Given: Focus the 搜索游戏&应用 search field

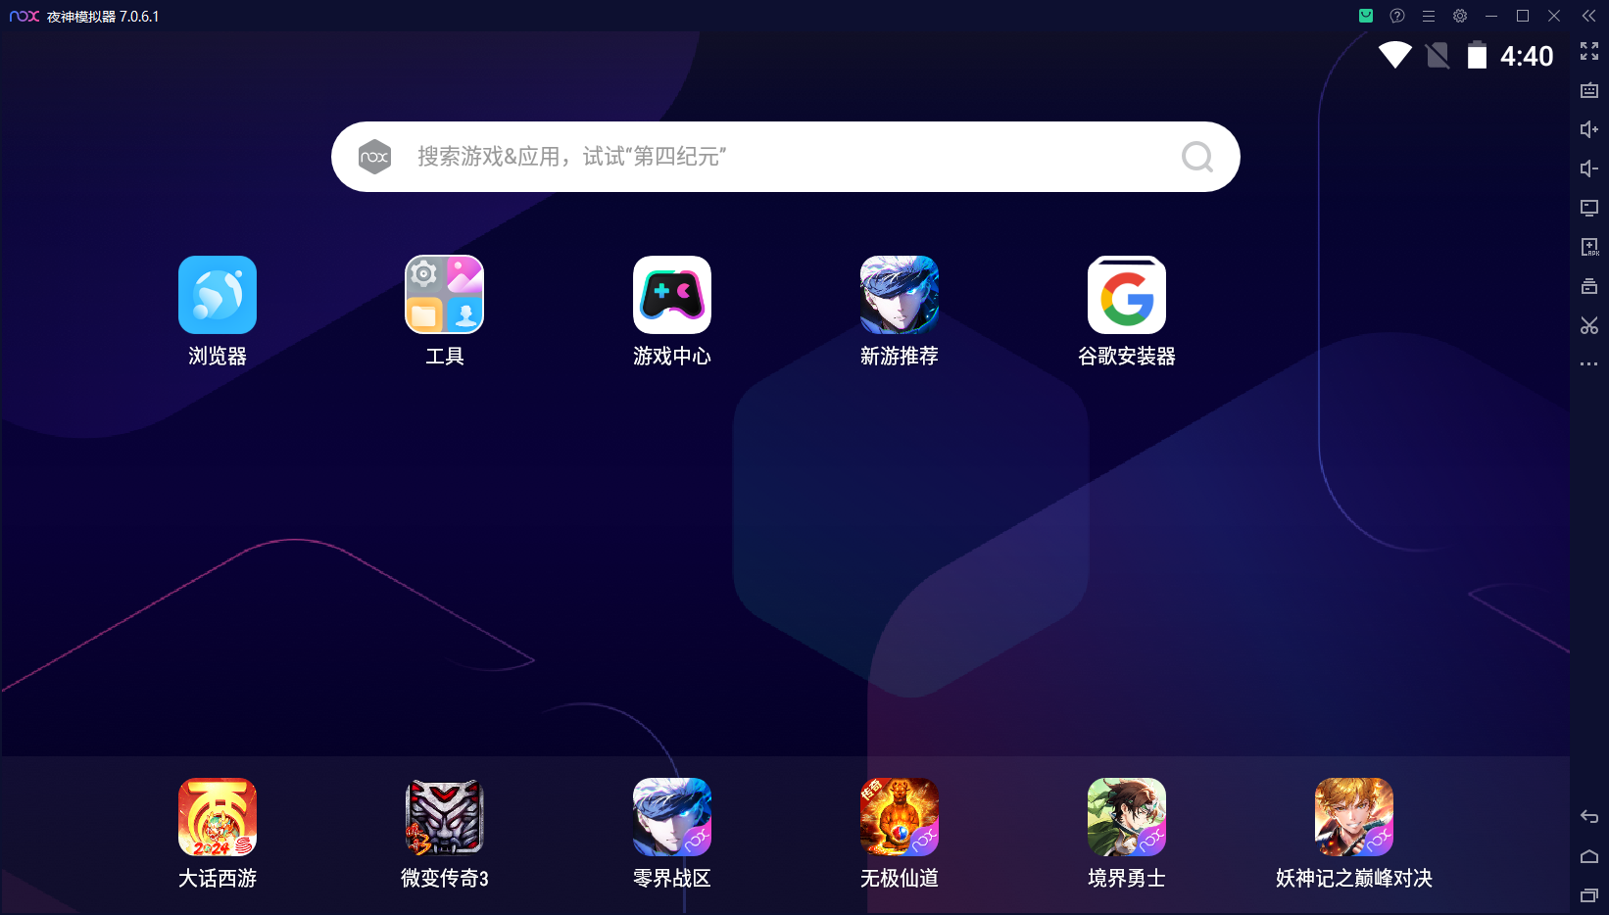Looking at the screenshot, I should 786,157.
